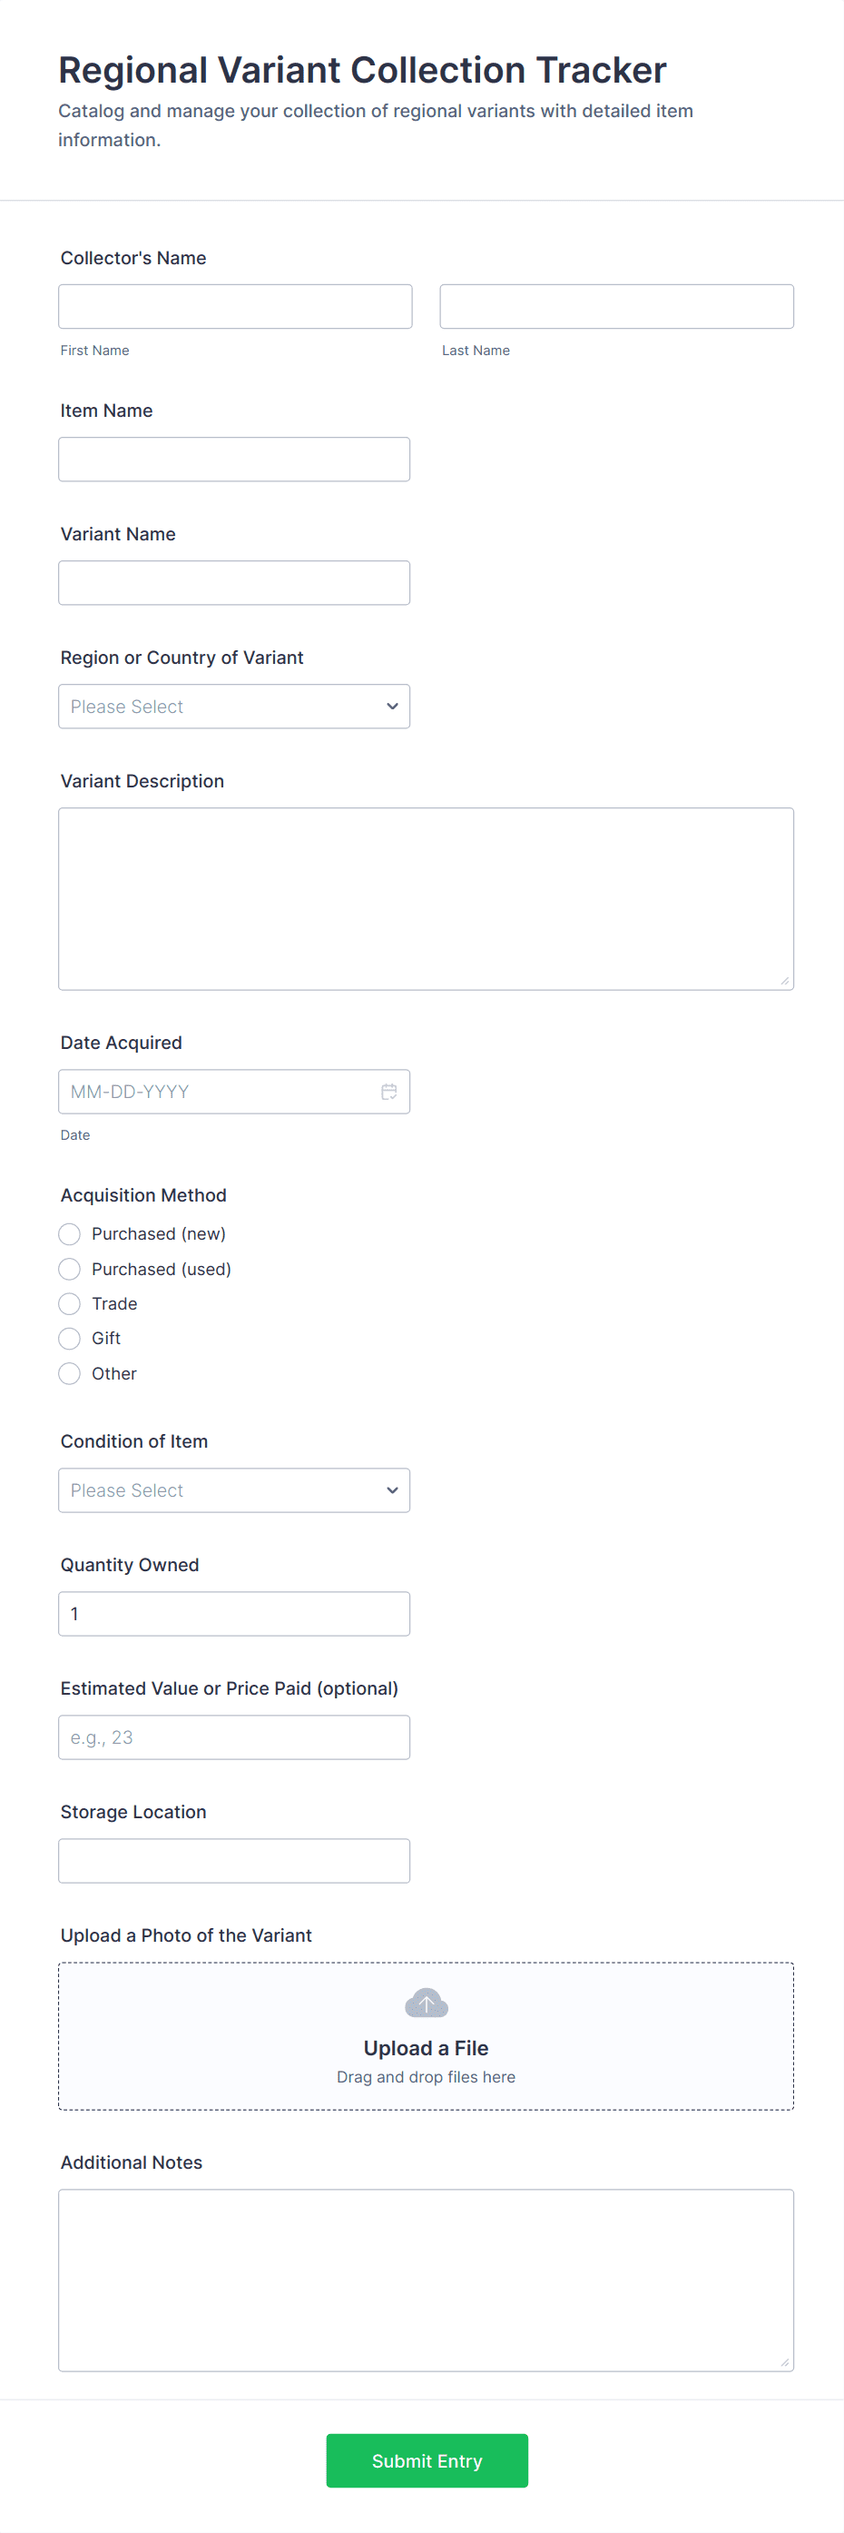Click inside the Variant Description textarea

click(x=426, y=899)
